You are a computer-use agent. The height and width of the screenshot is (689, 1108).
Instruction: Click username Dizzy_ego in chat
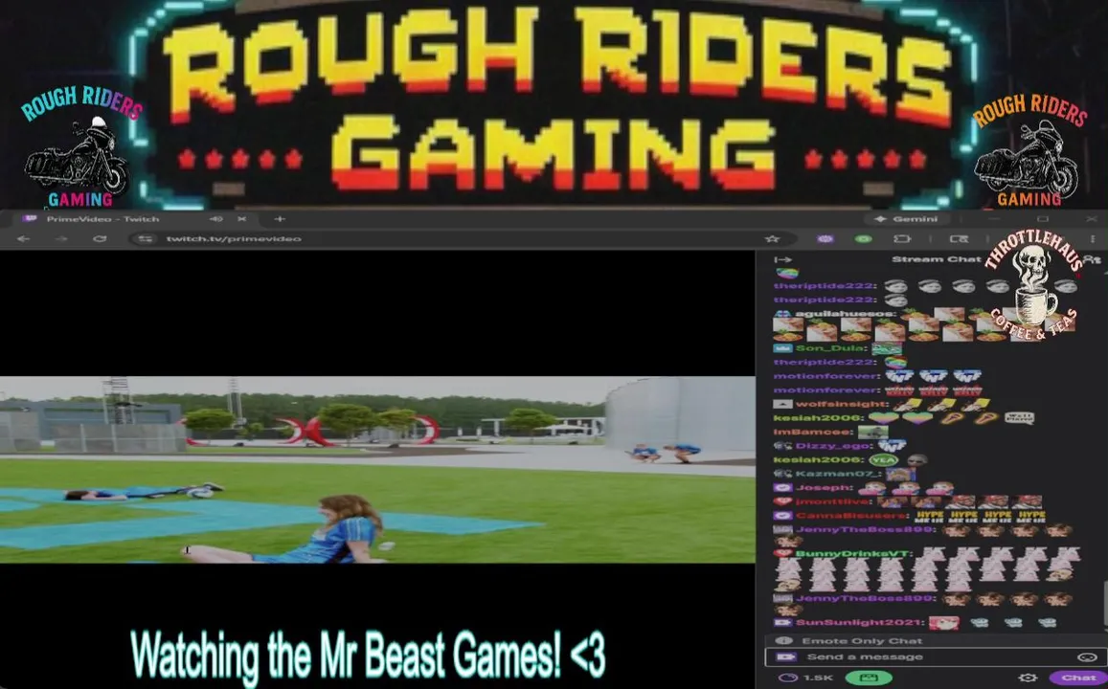(x=834, y=446)
